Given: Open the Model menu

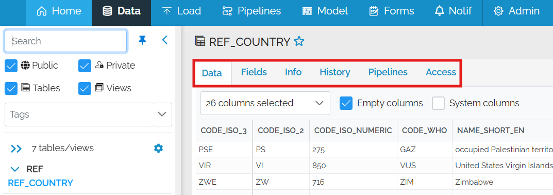Looking at the screenshot, I should point(325,11).
